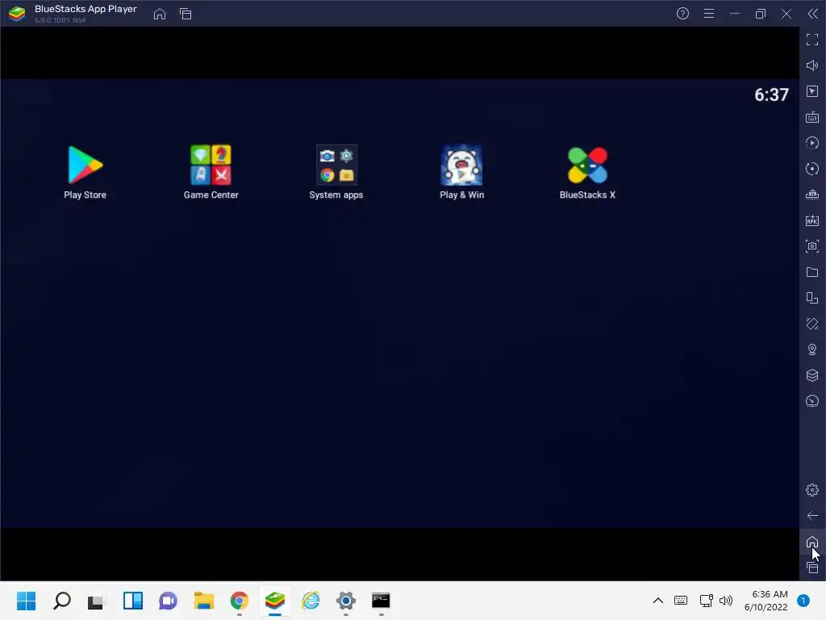Image resolution: width=826 pixels, height=620 pixels.
Task: Toggle the cursor lock sidebar icon
Action: 812,91
